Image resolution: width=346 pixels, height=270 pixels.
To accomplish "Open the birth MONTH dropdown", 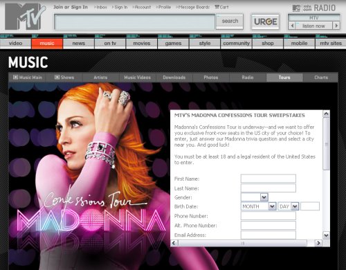I will [258, 206].
